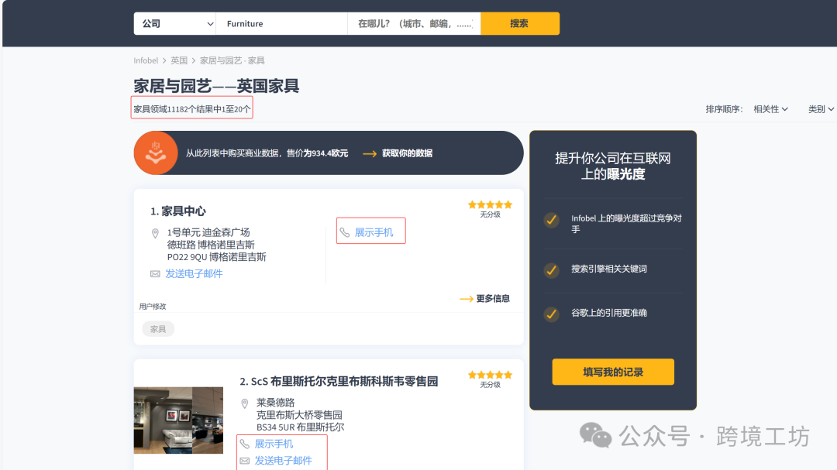
Task: Click the orange arrow icon before 更多信息
Action: pyautogui.click(x=466, y=298)
